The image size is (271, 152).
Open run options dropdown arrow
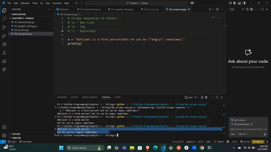(x=213, y=9)
